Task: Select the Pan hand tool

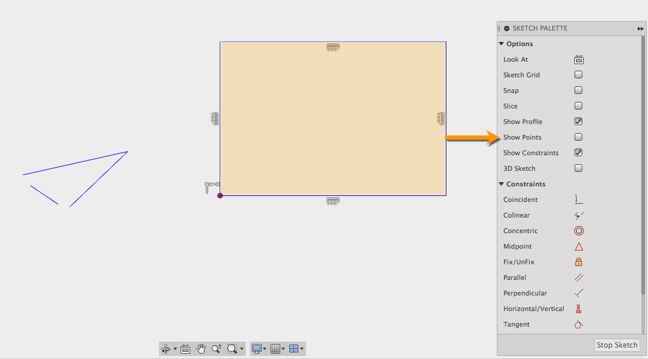Action: tap(201, 349)
